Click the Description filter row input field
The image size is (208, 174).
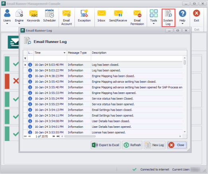[x=137, y=58]
